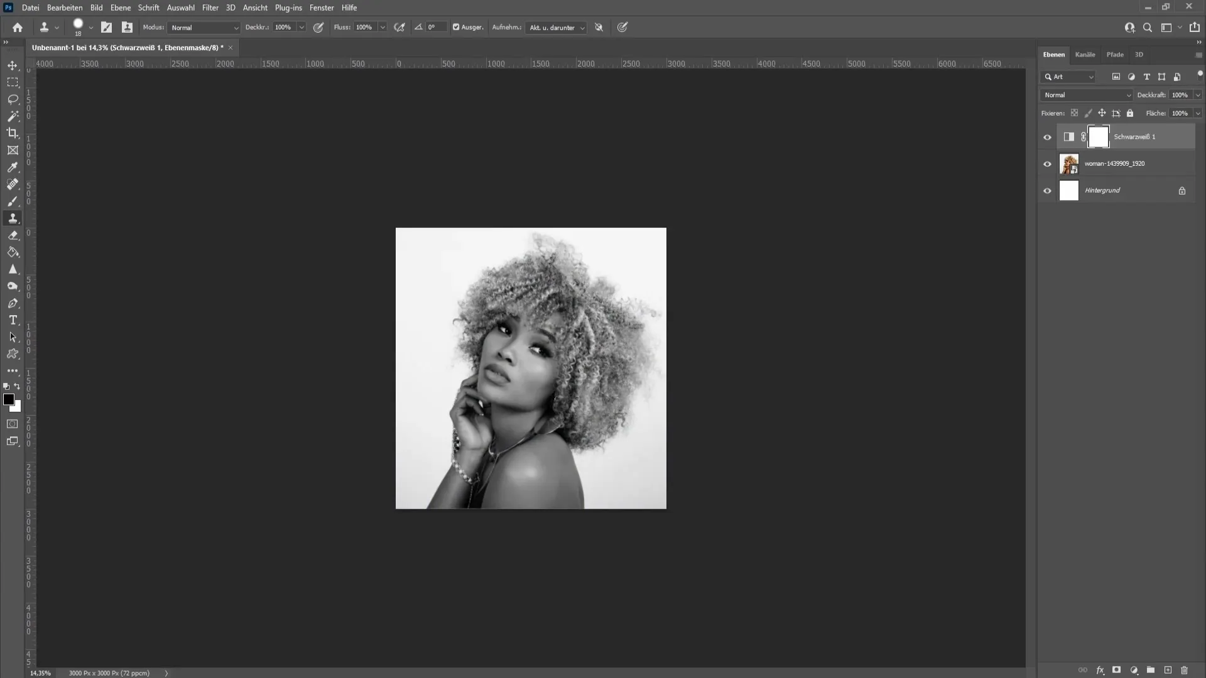Click the Kanäle tab in panels
1206x678 pixels.
[1085, 54]
